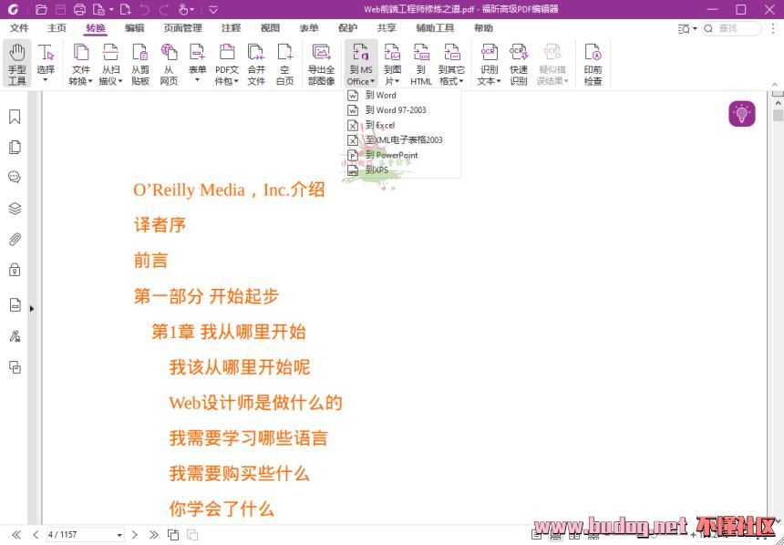Click To HTML (到HTML) icon
The width and height of the screenshot is (784, 545).
pyautogui.click(x=421, y=64)
